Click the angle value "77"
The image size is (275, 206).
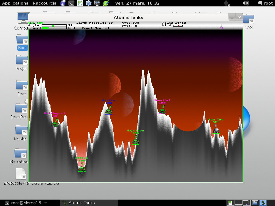tap(70, 25)
